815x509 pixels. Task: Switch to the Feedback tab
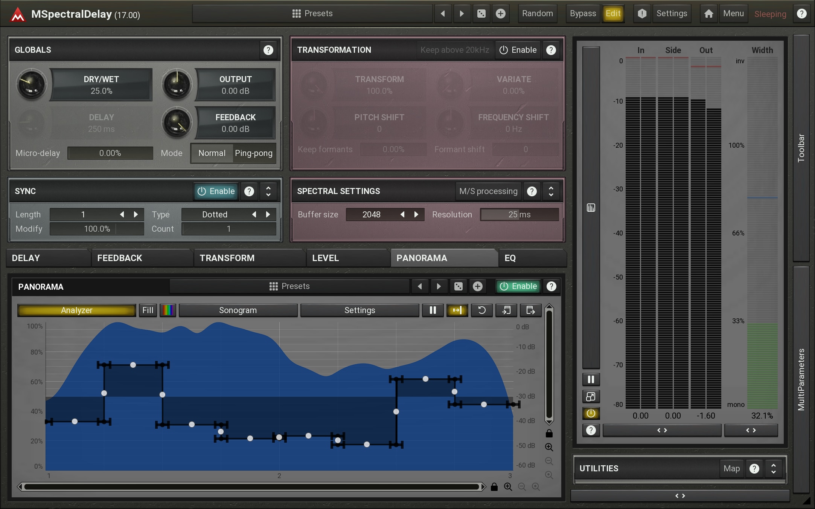pos(120,258)
